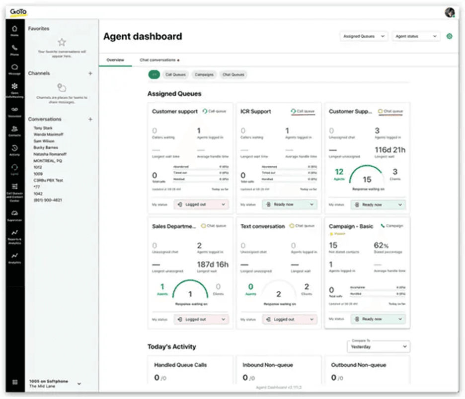Open the dashboard settings gear icon
The height and width of the screenshot is (399, 465).
click(450, 36)
